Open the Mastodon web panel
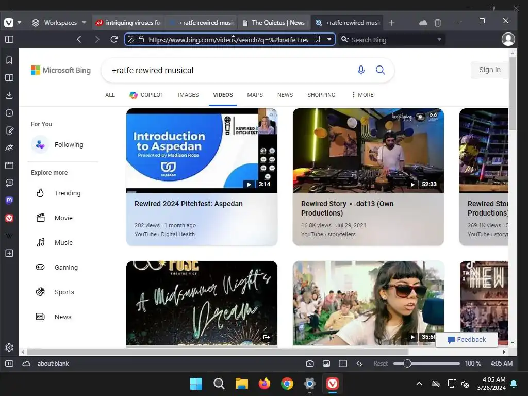The image size is (528, 396). 9,201
